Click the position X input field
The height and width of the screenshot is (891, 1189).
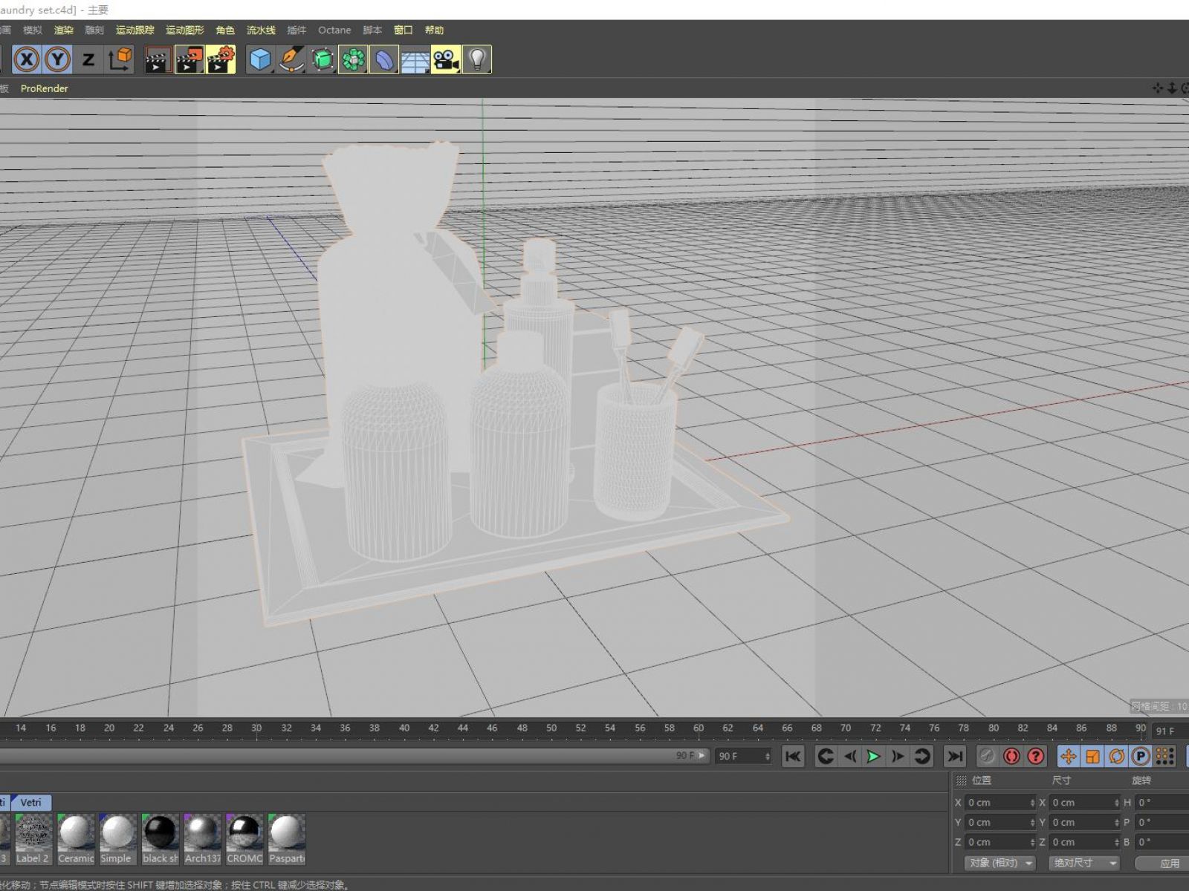pyautogui.click(x=1001, y=803)
